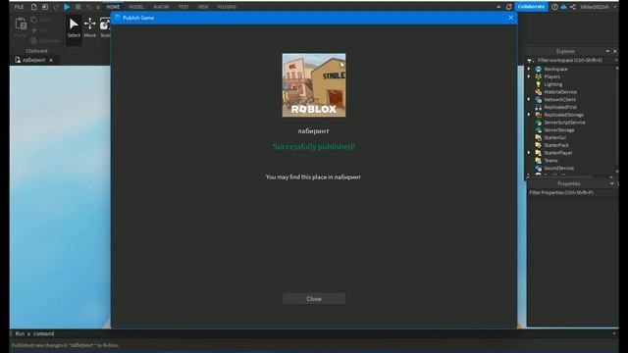Click 'You may find this place in лабиринт' text
The image size is (628, 353).
pyautogui.click(x=313, y=176)
